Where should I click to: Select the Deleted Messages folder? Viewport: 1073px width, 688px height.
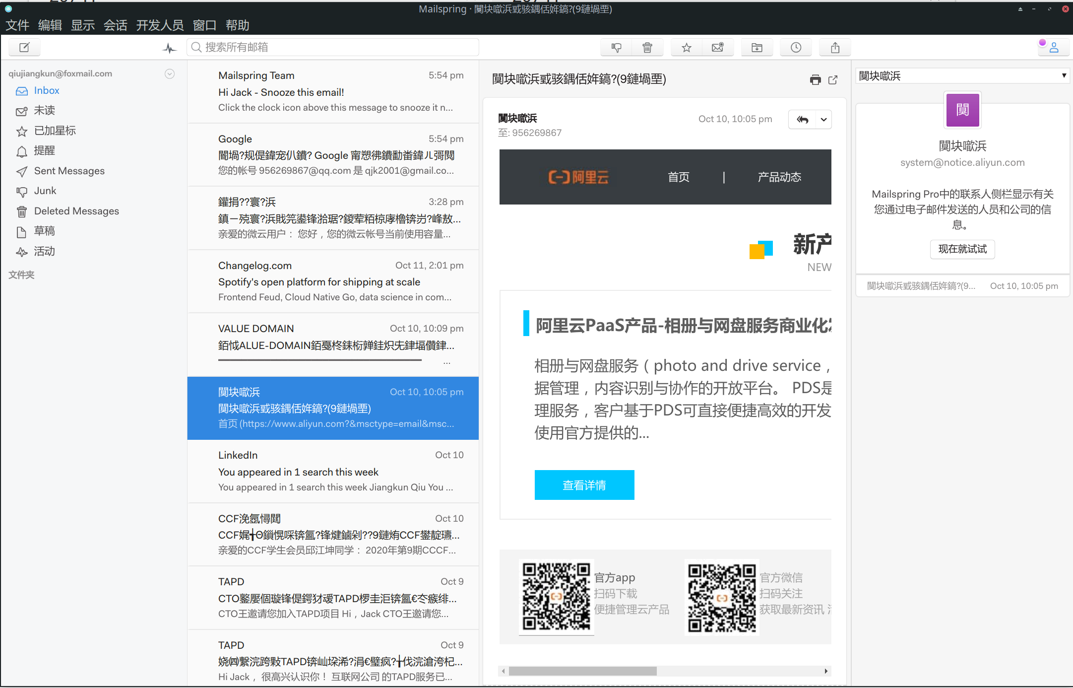point(76,210)
